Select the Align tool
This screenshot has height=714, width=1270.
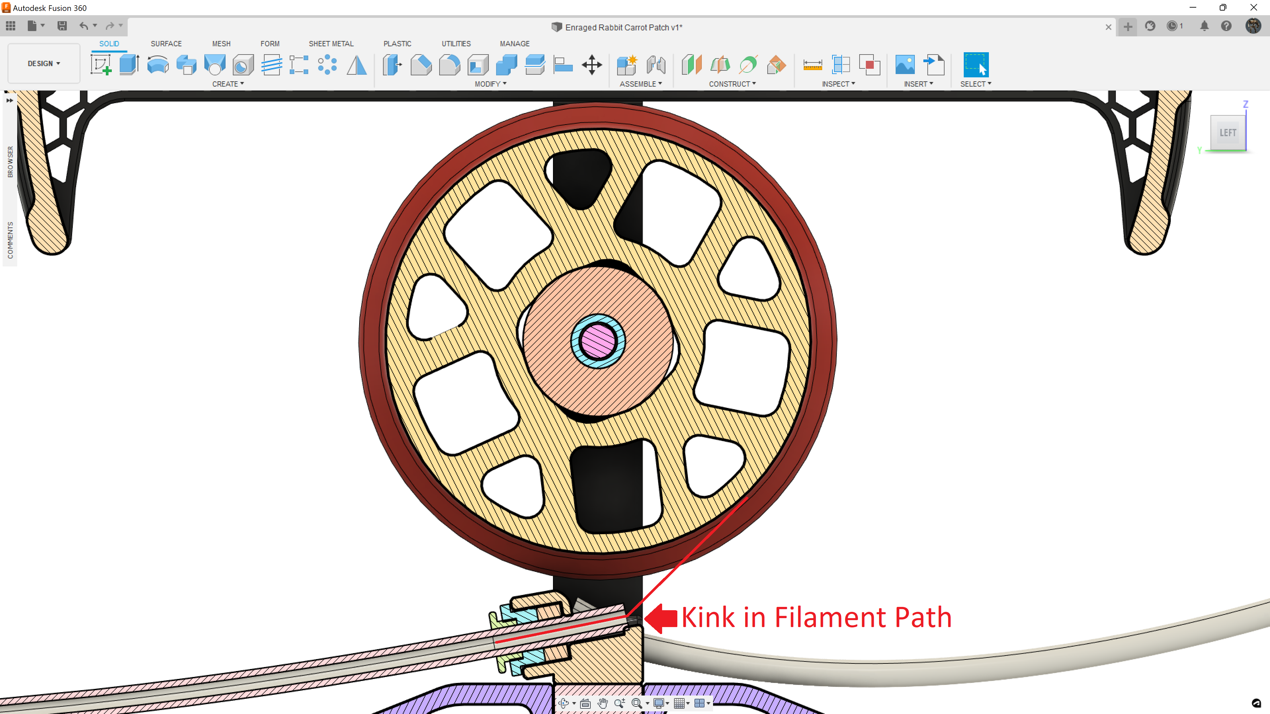click(563, 64)
